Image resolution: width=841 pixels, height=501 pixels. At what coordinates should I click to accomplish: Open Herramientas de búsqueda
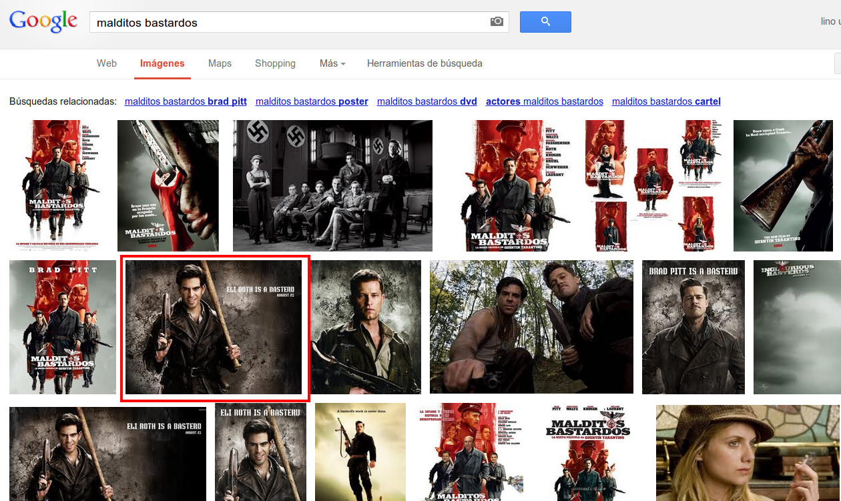pyautogui.click(x=425, y=63)
